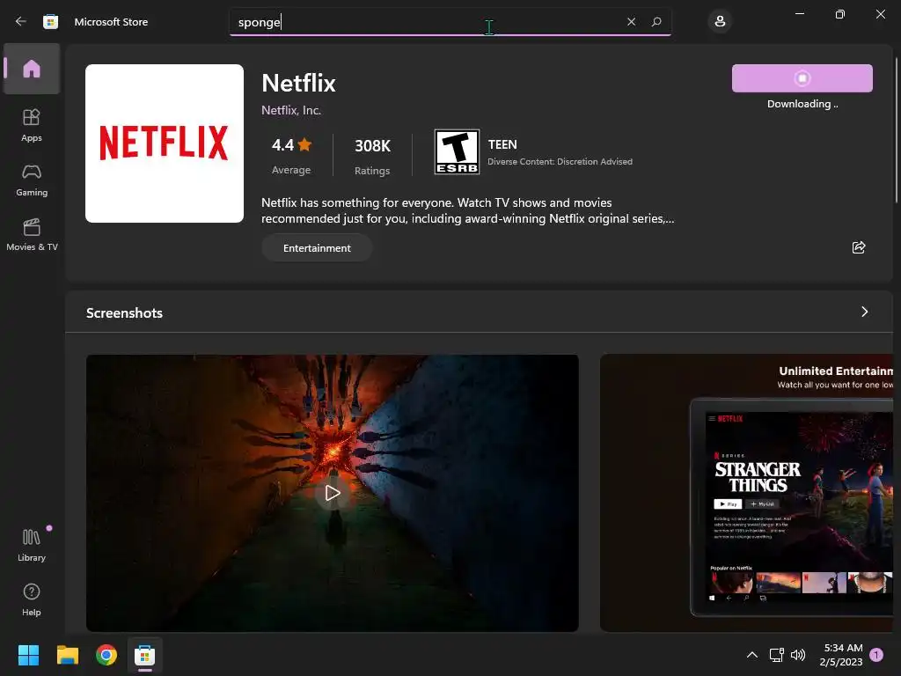This screenshot has width=901, height=676.
Task: Open network settings from the tray
Action: coord(776,655)
